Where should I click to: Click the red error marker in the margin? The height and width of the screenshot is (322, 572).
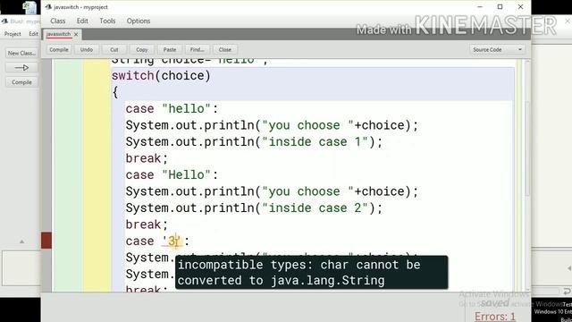click(46, 241)
